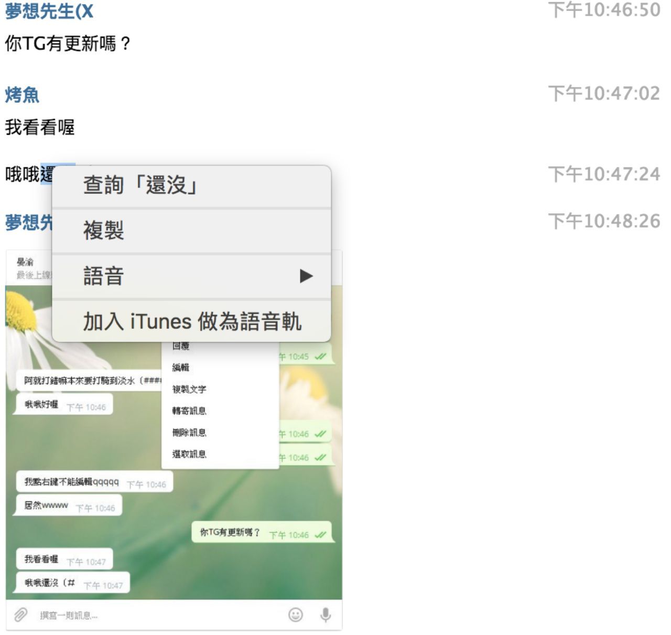Select 複製 from the context menu
The width and height of the screenshot is (671, 635).
coord(191,231)
